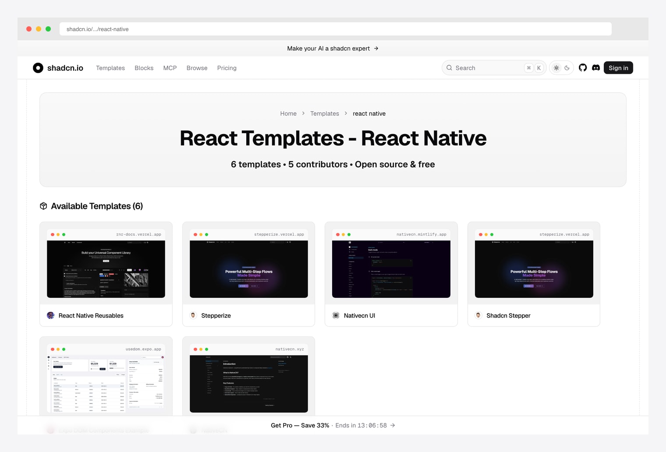Click the rnr-docs.vercel.app URL label
666x452 pixels.
click(x=138, y=234)
